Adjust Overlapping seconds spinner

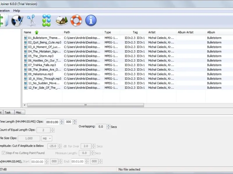108,127
